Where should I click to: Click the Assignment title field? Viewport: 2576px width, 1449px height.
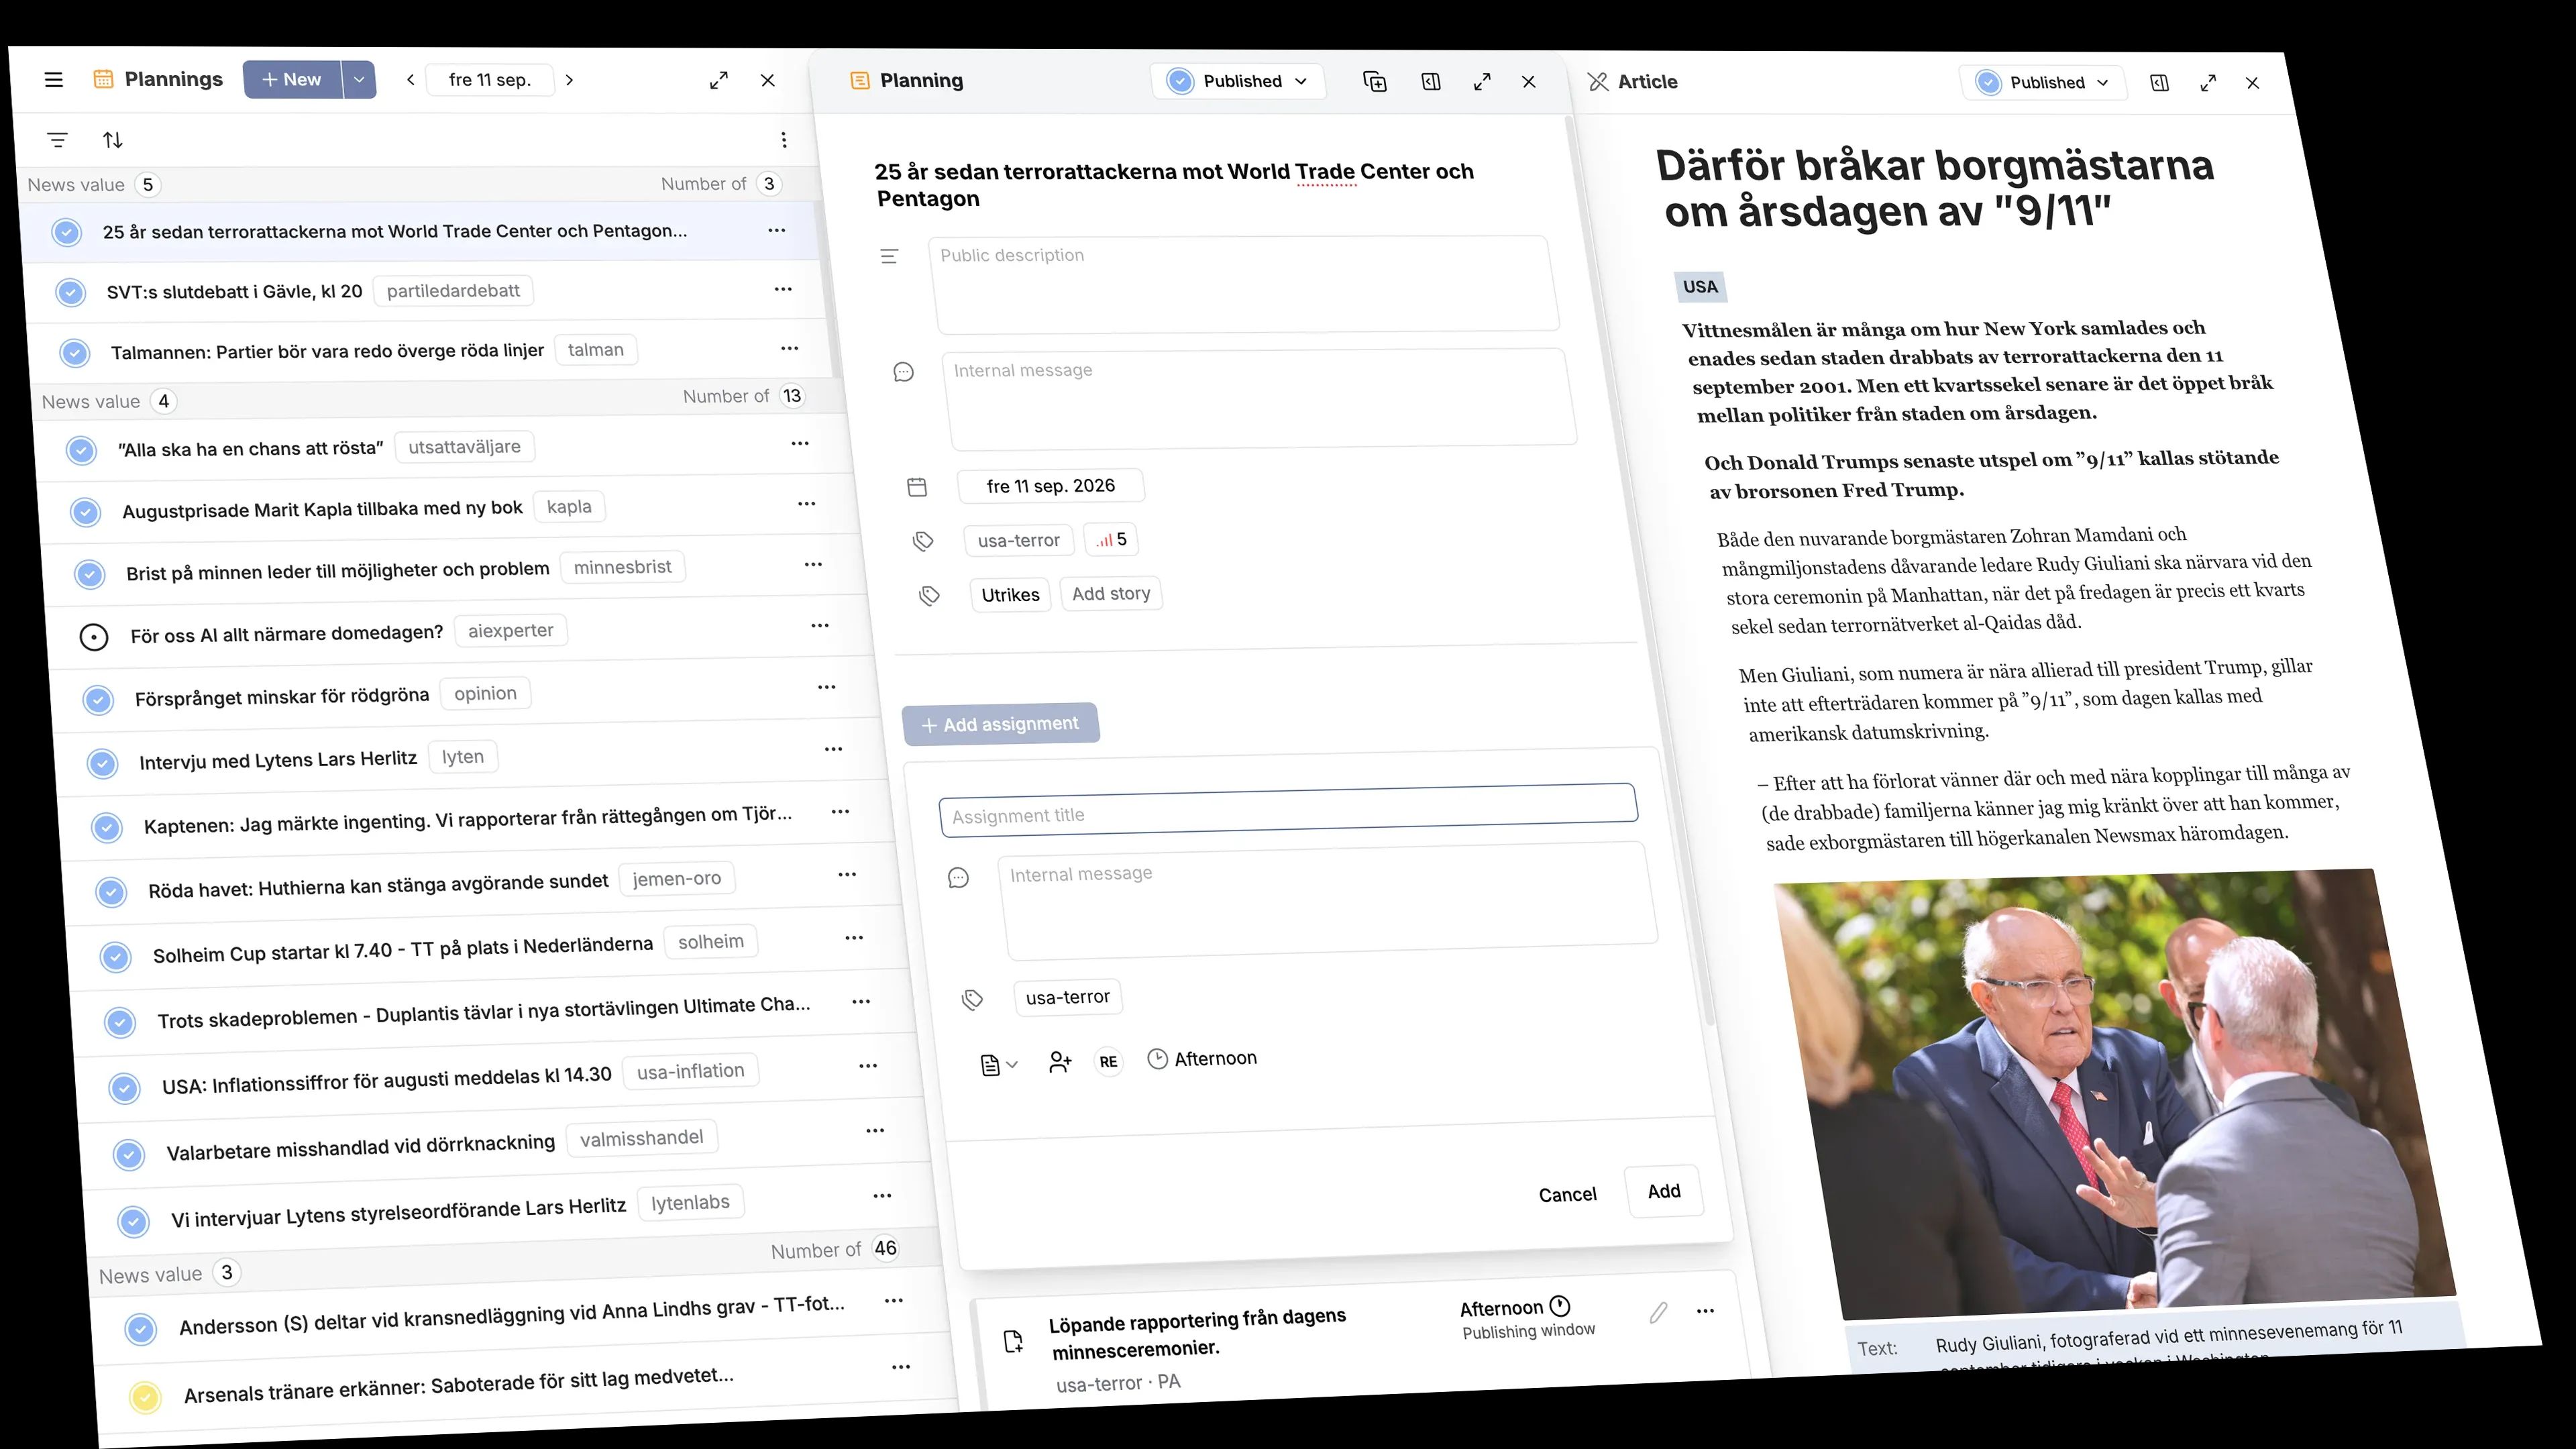[1288, 811]
